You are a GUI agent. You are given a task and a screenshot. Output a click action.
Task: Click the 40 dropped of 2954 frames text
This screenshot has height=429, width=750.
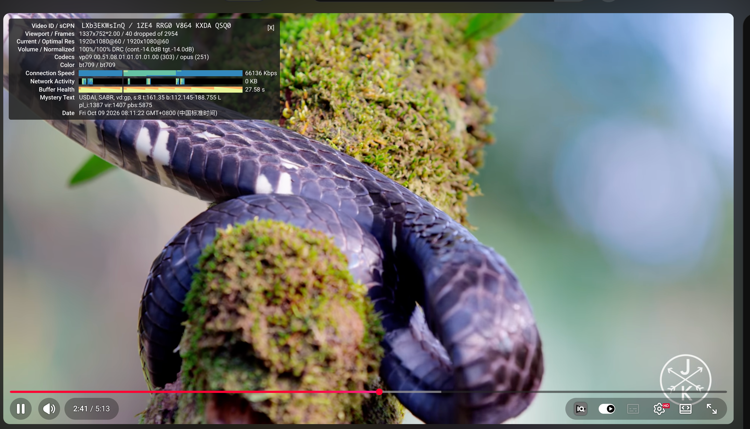[x=151, y=34]
